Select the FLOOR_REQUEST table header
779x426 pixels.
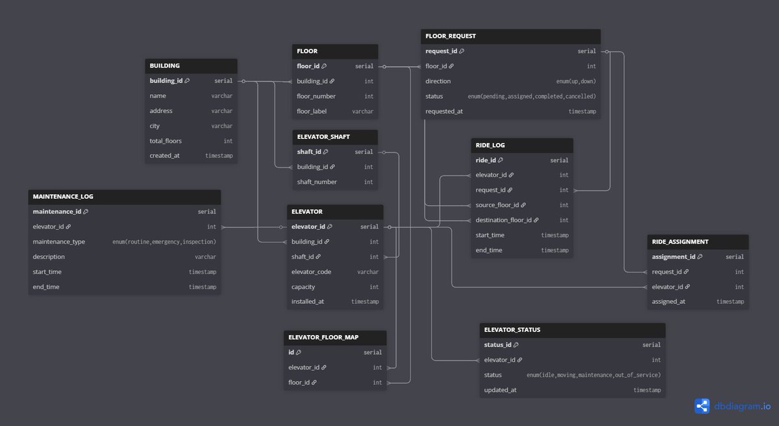[x=510, y=36]
